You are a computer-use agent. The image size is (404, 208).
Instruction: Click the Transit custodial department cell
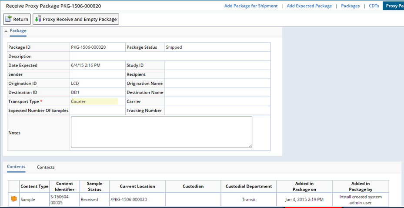(249, 199)
